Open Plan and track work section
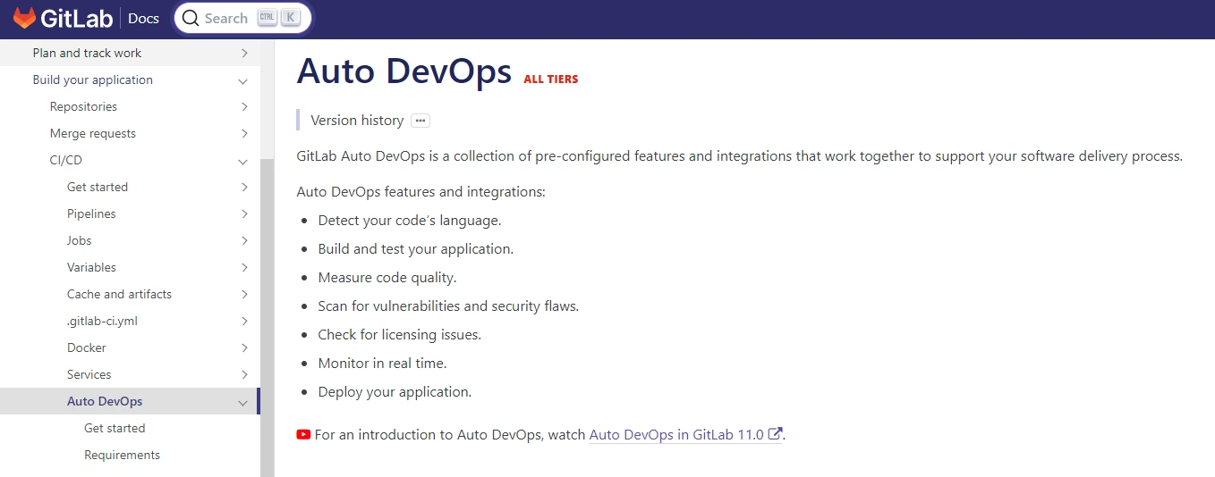The image size is (1215, 477). [x=87, y=53]
